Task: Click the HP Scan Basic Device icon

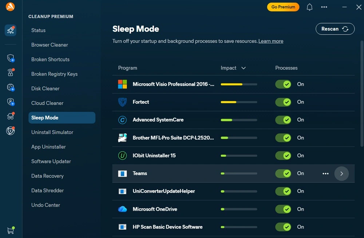Action: tap(122, 227)
